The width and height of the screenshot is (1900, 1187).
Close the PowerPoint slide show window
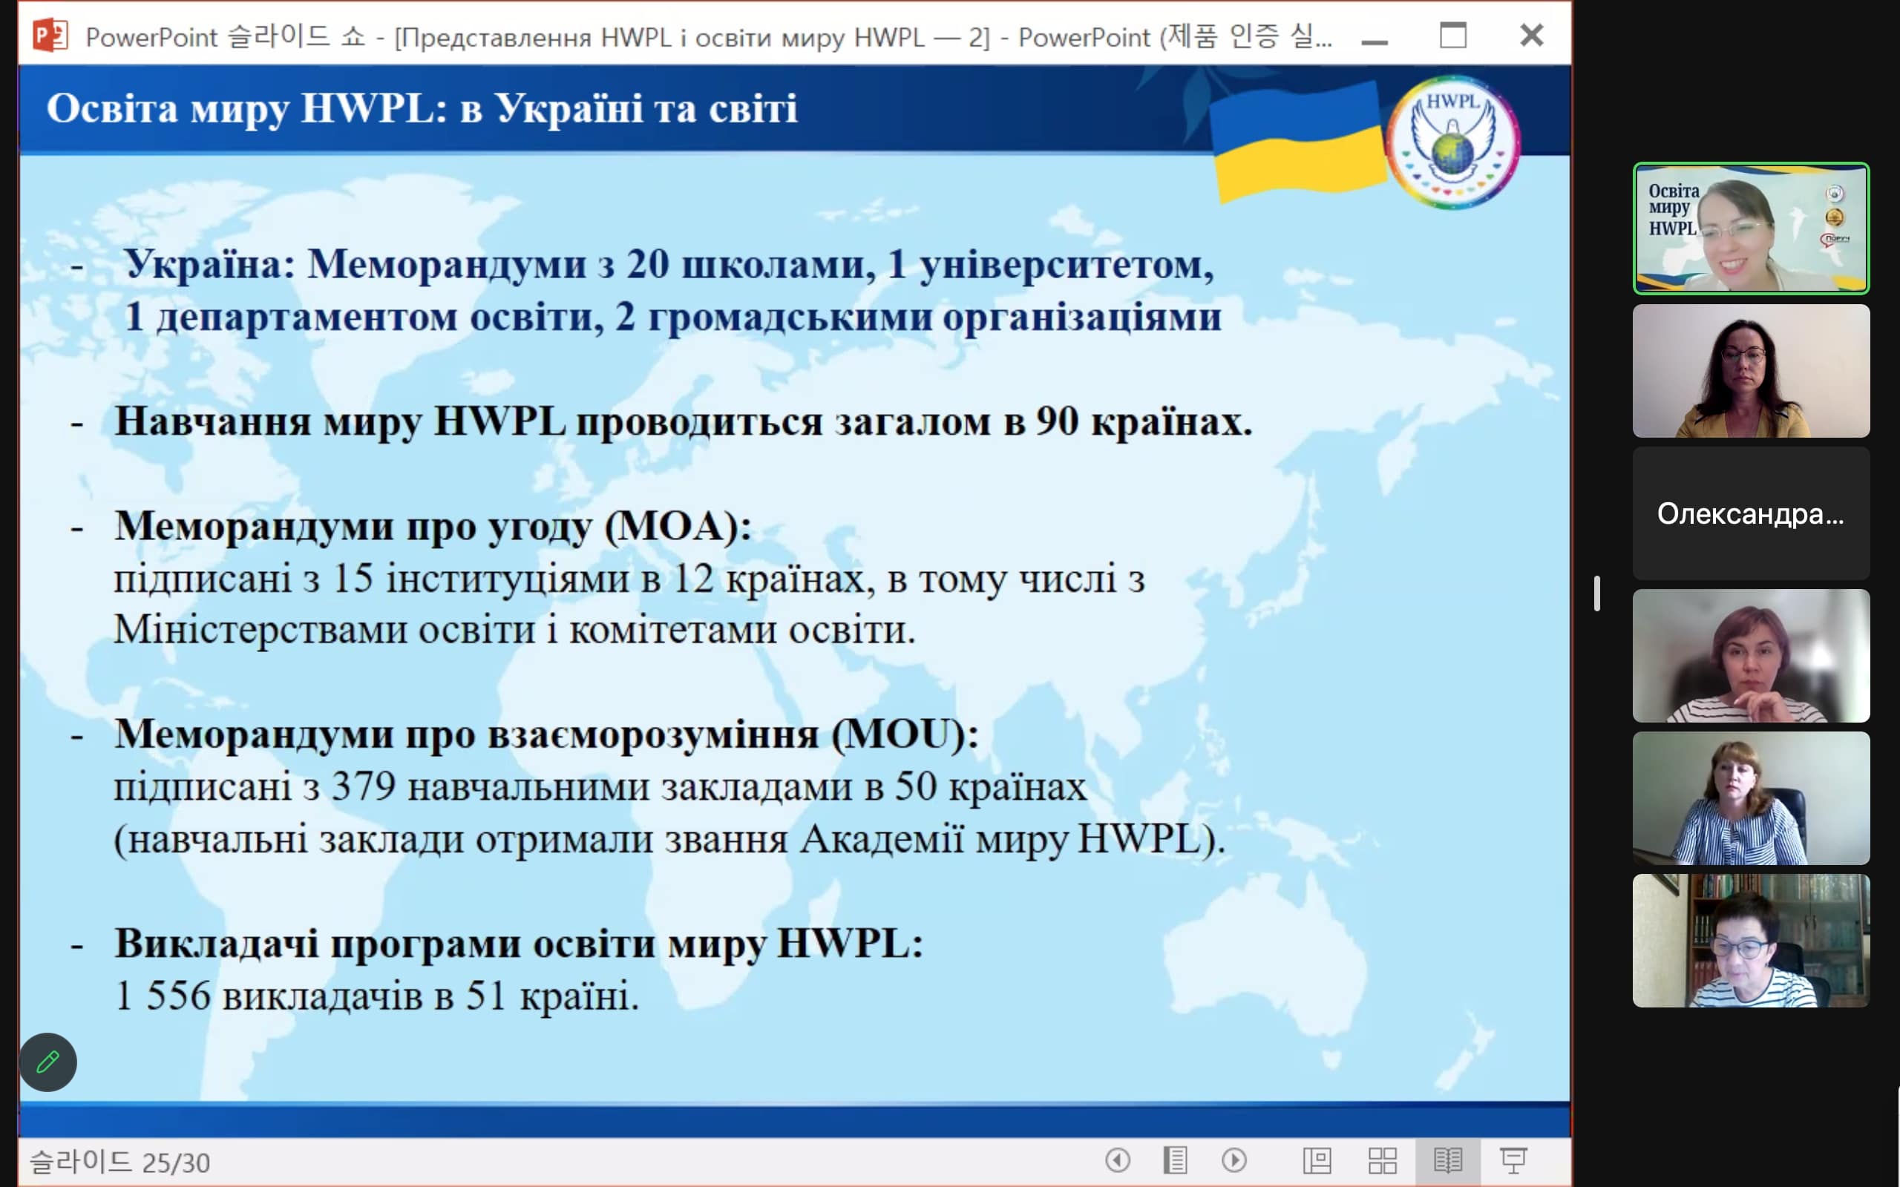pyautogui.click(x=1531, y=36)
